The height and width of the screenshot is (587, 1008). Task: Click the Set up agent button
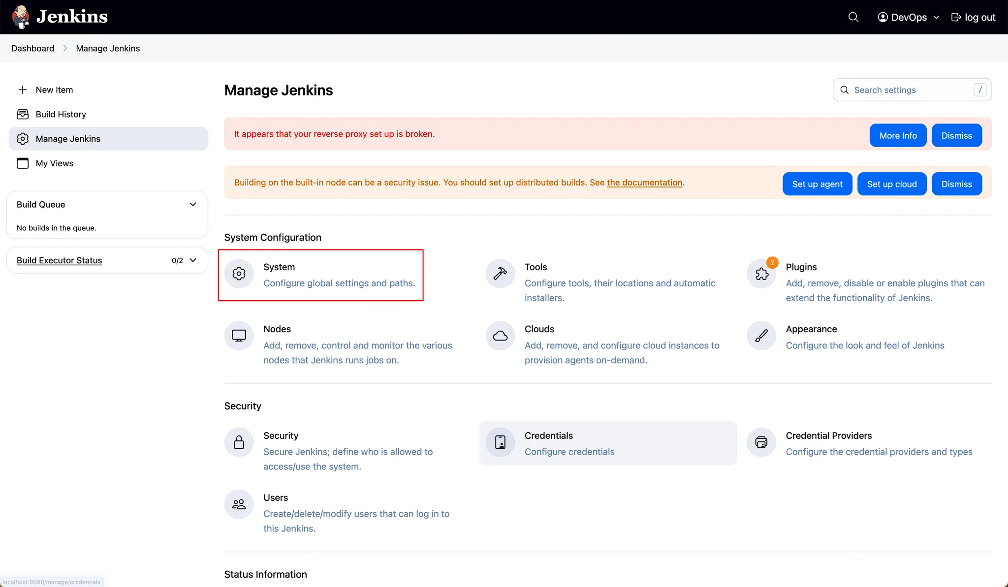point(817,184)
